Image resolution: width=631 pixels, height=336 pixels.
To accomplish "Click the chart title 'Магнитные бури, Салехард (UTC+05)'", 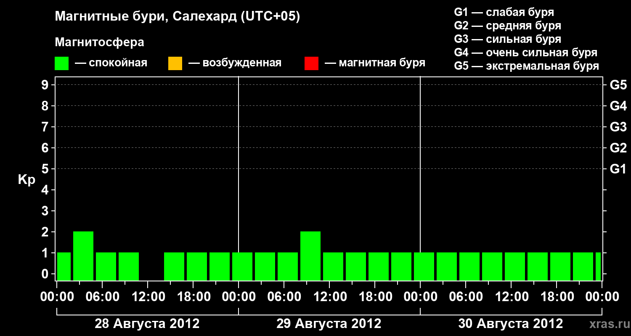I will 178,17.
